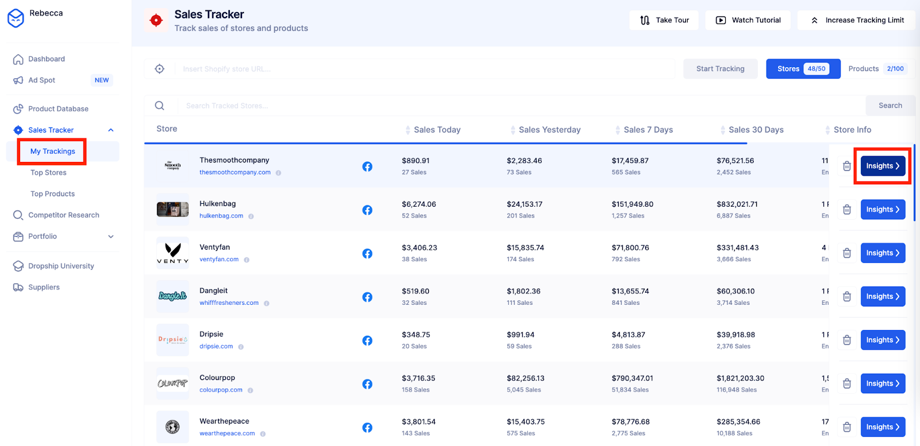Screen dimensions: 920x446
Task: Open the Facebook icon for Ventyfan
Action: pos(367,254)
